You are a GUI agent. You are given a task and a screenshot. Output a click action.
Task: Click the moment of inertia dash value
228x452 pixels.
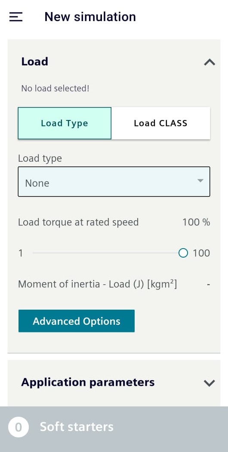pos(208,285)
